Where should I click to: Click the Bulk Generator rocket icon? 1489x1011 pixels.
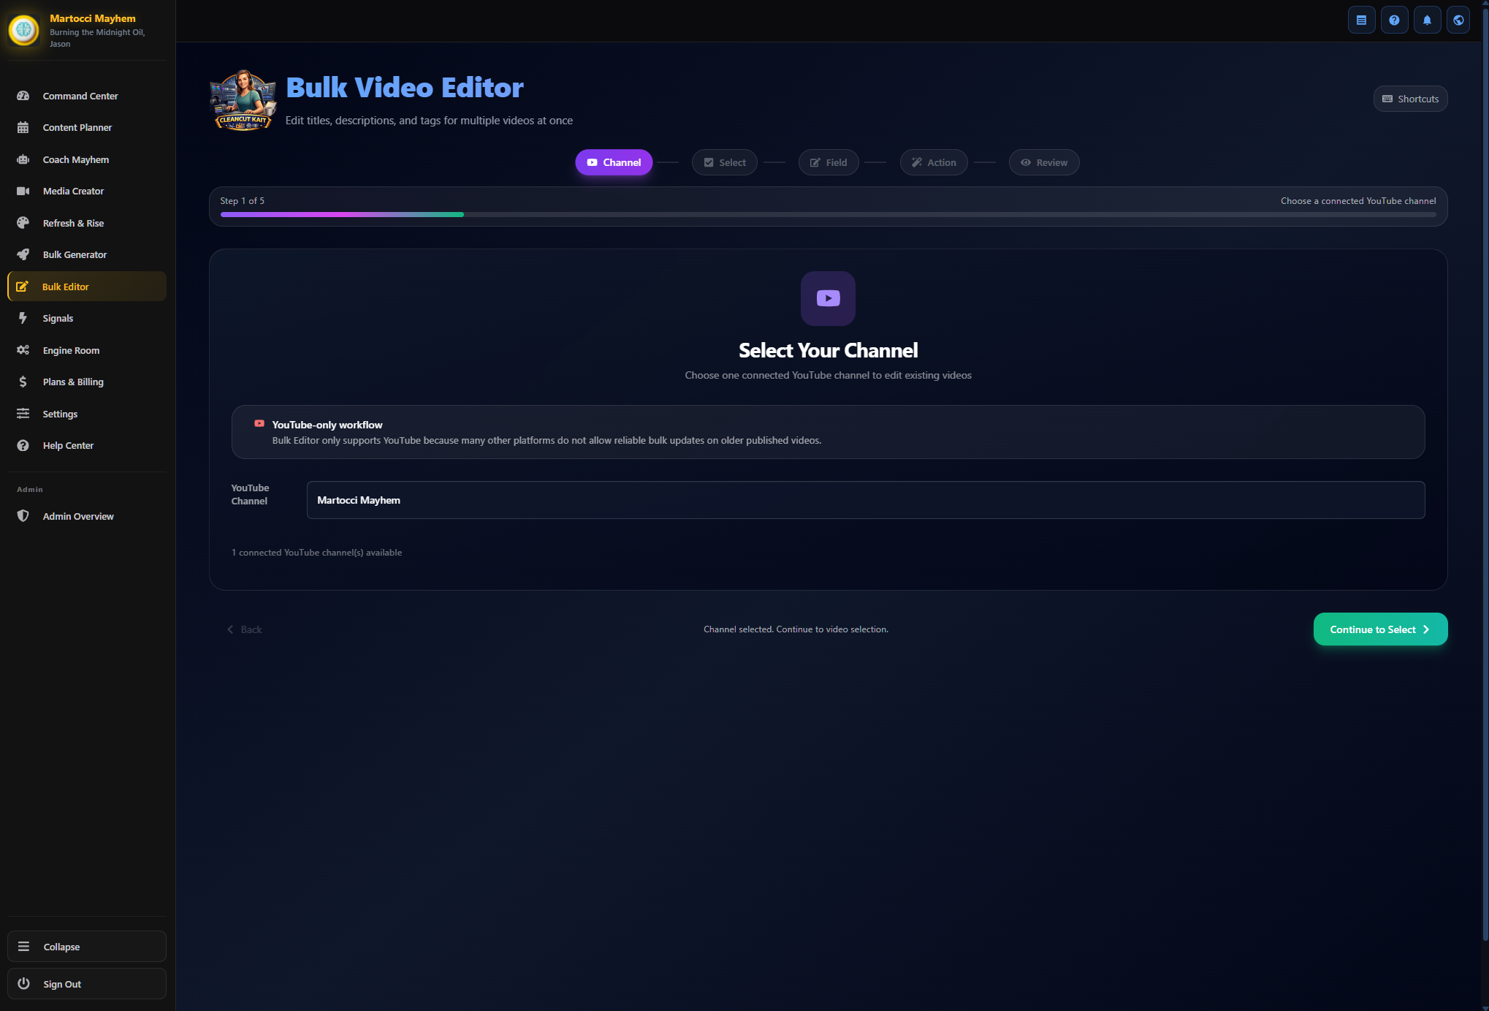(23, 254)
